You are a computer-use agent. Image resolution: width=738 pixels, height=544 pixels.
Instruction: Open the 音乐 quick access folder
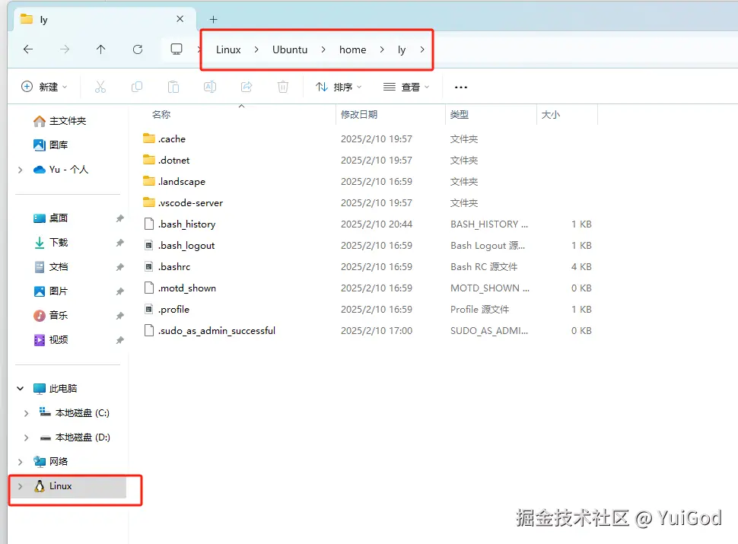pyautogui.click(x=51, y=316)
